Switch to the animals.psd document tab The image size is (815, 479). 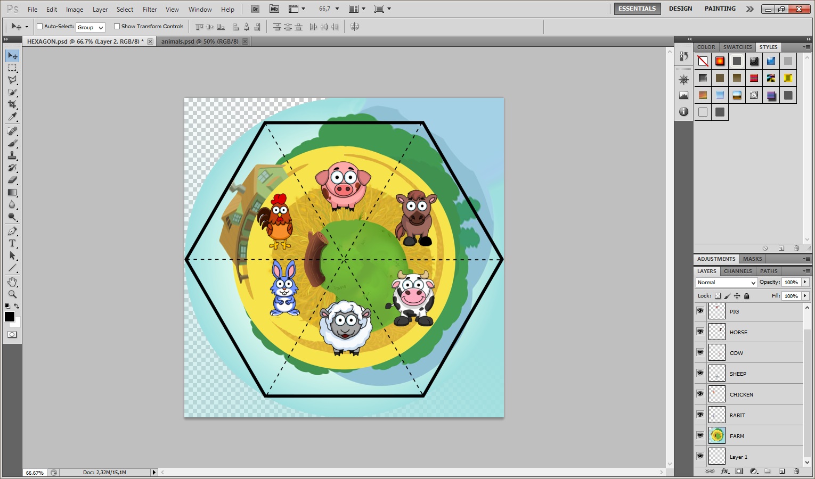click(200, 42)
